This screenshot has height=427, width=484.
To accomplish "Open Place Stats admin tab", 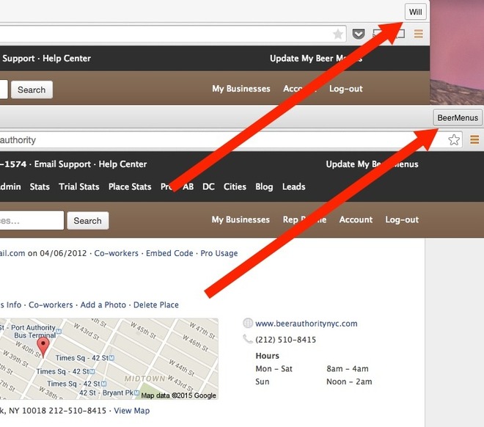I will 130,186.
